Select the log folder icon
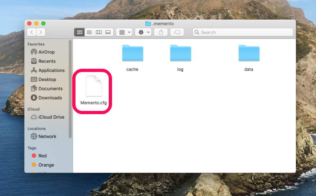This screenshot has height=196, width=316. point(181,53)
